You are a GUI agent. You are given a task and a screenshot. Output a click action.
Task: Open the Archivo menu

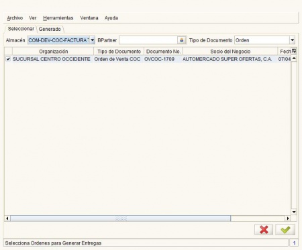pos(15,18)
